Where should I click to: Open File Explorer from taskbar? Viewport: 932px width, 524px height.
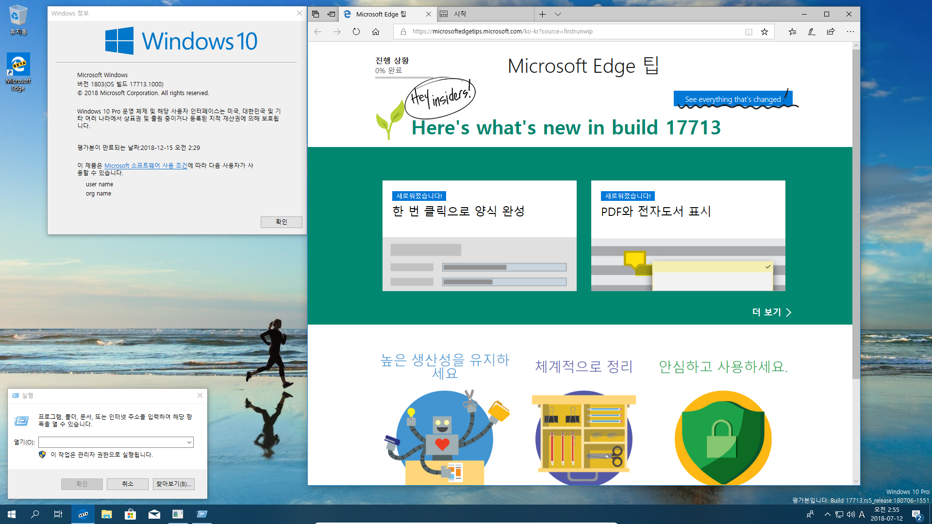pyautogui.click(x=107, y=514)
